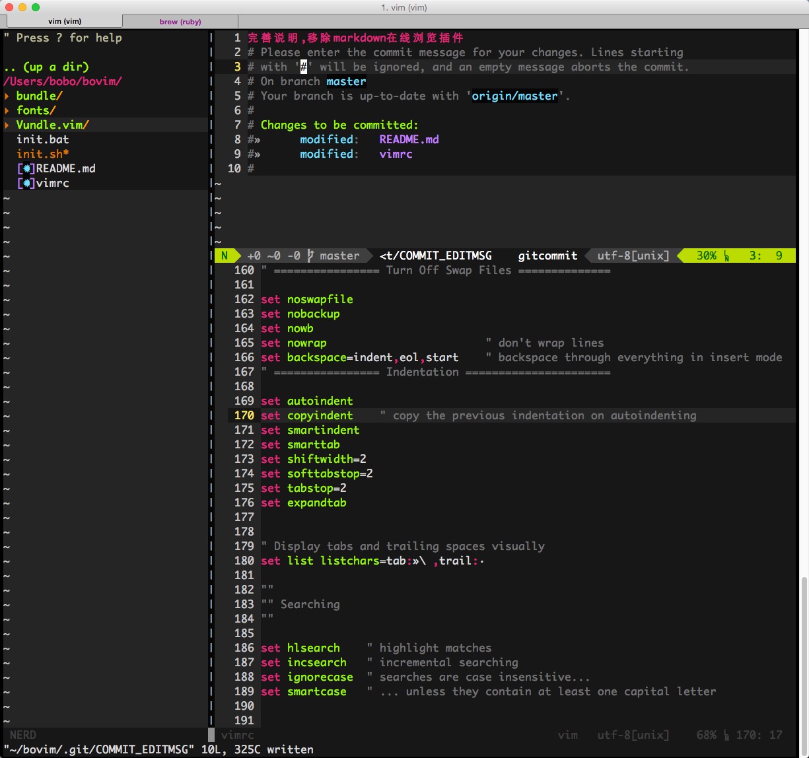Click the 'NERD' label in bottom statusline
The height and width of the screenshot is (758, 809).
pyautogui.click(x=22, y=734)
